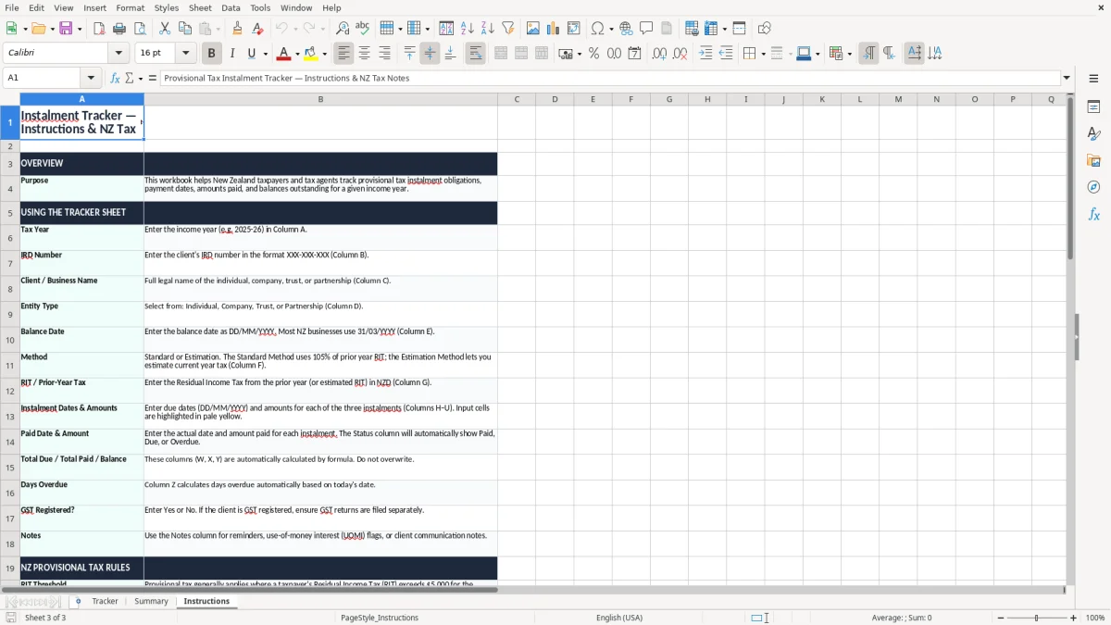Open font color dropdown arrow

[x=296, y=54]
